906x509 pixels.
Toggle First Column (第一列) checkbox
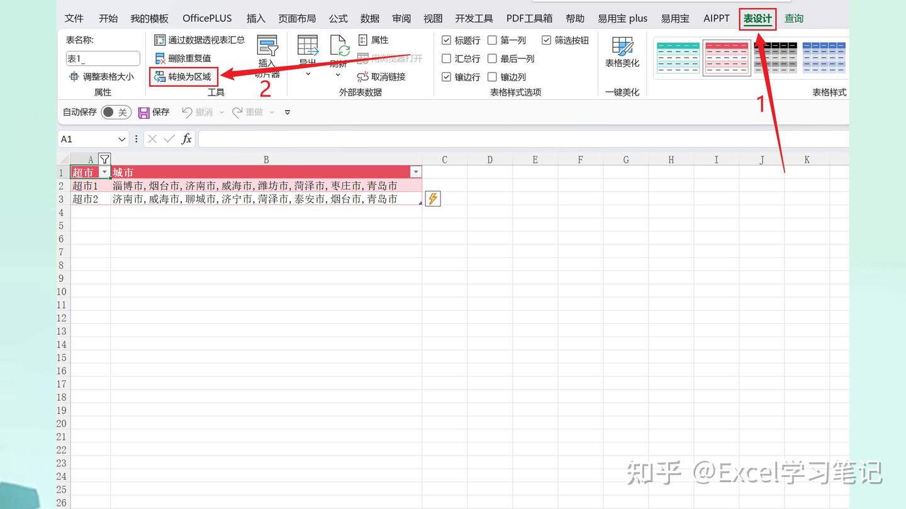point(493,40)
